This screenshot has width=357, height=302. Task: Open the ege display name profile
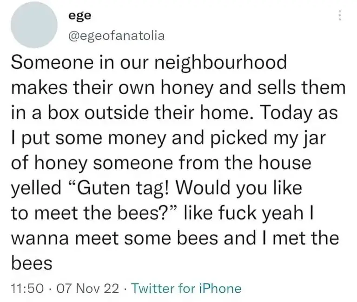77,15
